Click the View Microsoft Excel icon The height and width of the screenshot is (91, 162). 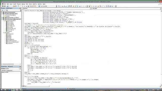tap(3, 6)
